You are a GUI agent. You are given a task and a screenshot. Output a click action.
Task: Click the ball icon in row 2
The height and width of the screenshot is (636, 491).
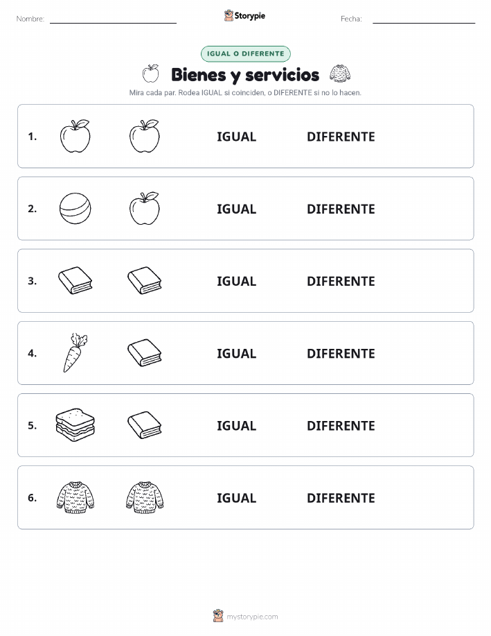coord(75,209)
